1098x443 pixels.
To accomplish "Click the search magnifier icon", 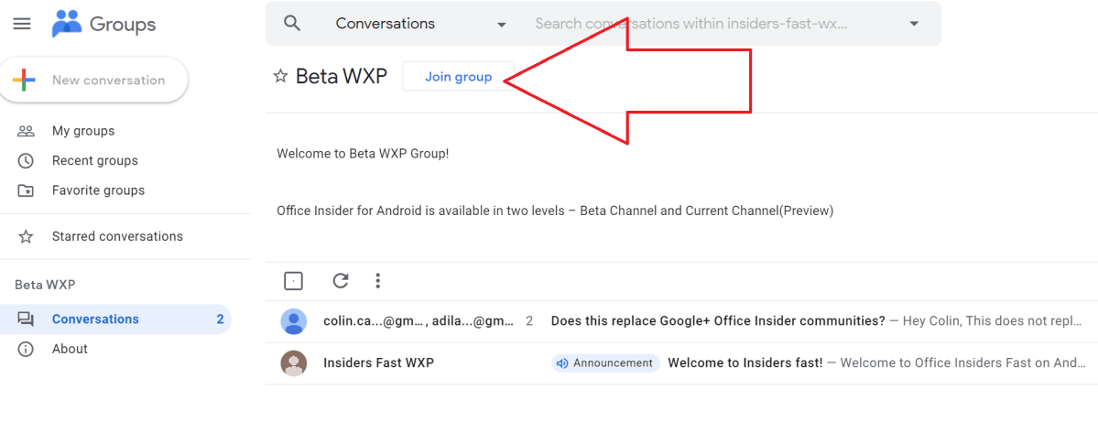I will (292, 24).
